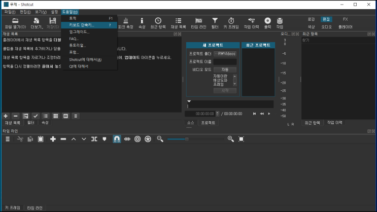This screenshot has height=212, width=377.
Task: Choose 키보드 단축키 in help menu
Action: click(89, 25)
